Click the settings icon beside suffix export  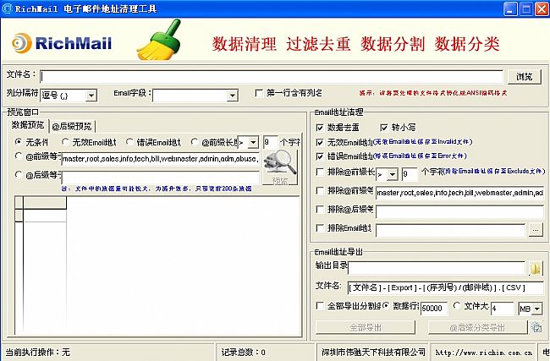click(x=536, y=327)
